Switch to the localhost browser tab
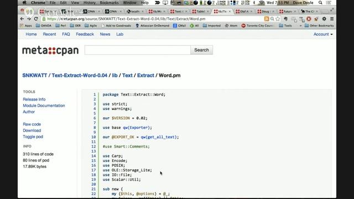 136,11
